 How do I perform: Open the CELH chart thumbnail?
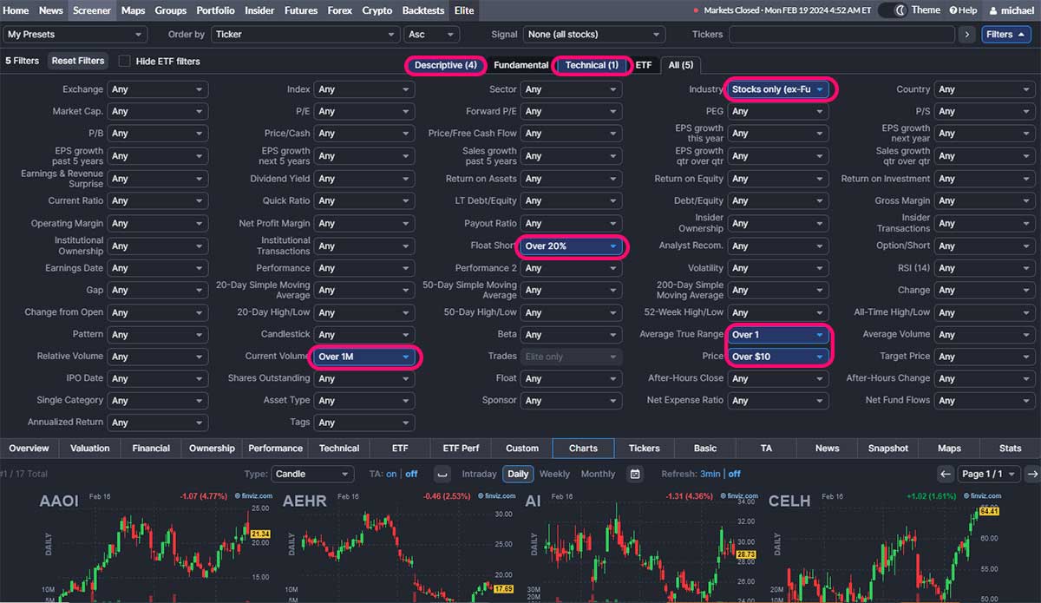coord(885,547)
